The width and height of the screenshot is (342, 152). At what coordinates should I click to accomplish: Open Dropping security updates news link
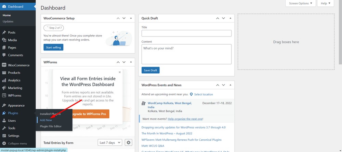click(183, 127)
